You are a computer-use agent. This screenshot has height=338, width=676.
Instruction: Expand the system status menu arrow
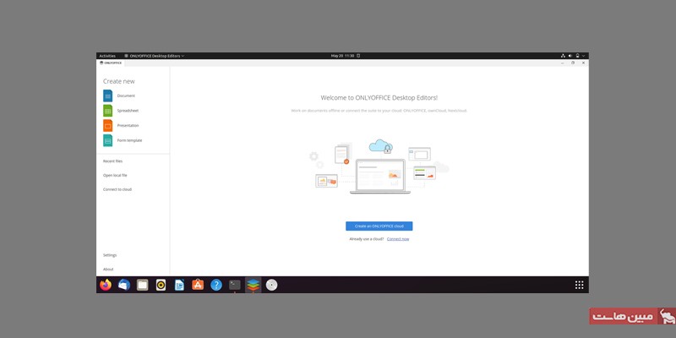pos(584,56)
